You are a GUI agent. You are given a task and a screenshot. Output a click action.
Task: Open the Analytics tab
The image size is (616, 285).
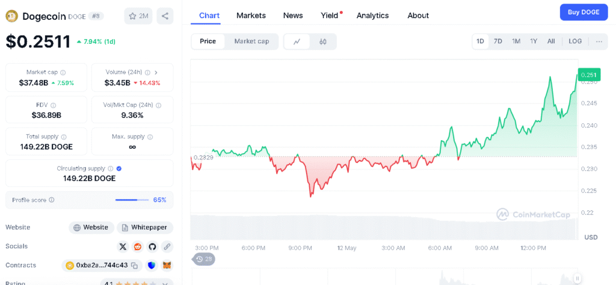click(372, 16)
